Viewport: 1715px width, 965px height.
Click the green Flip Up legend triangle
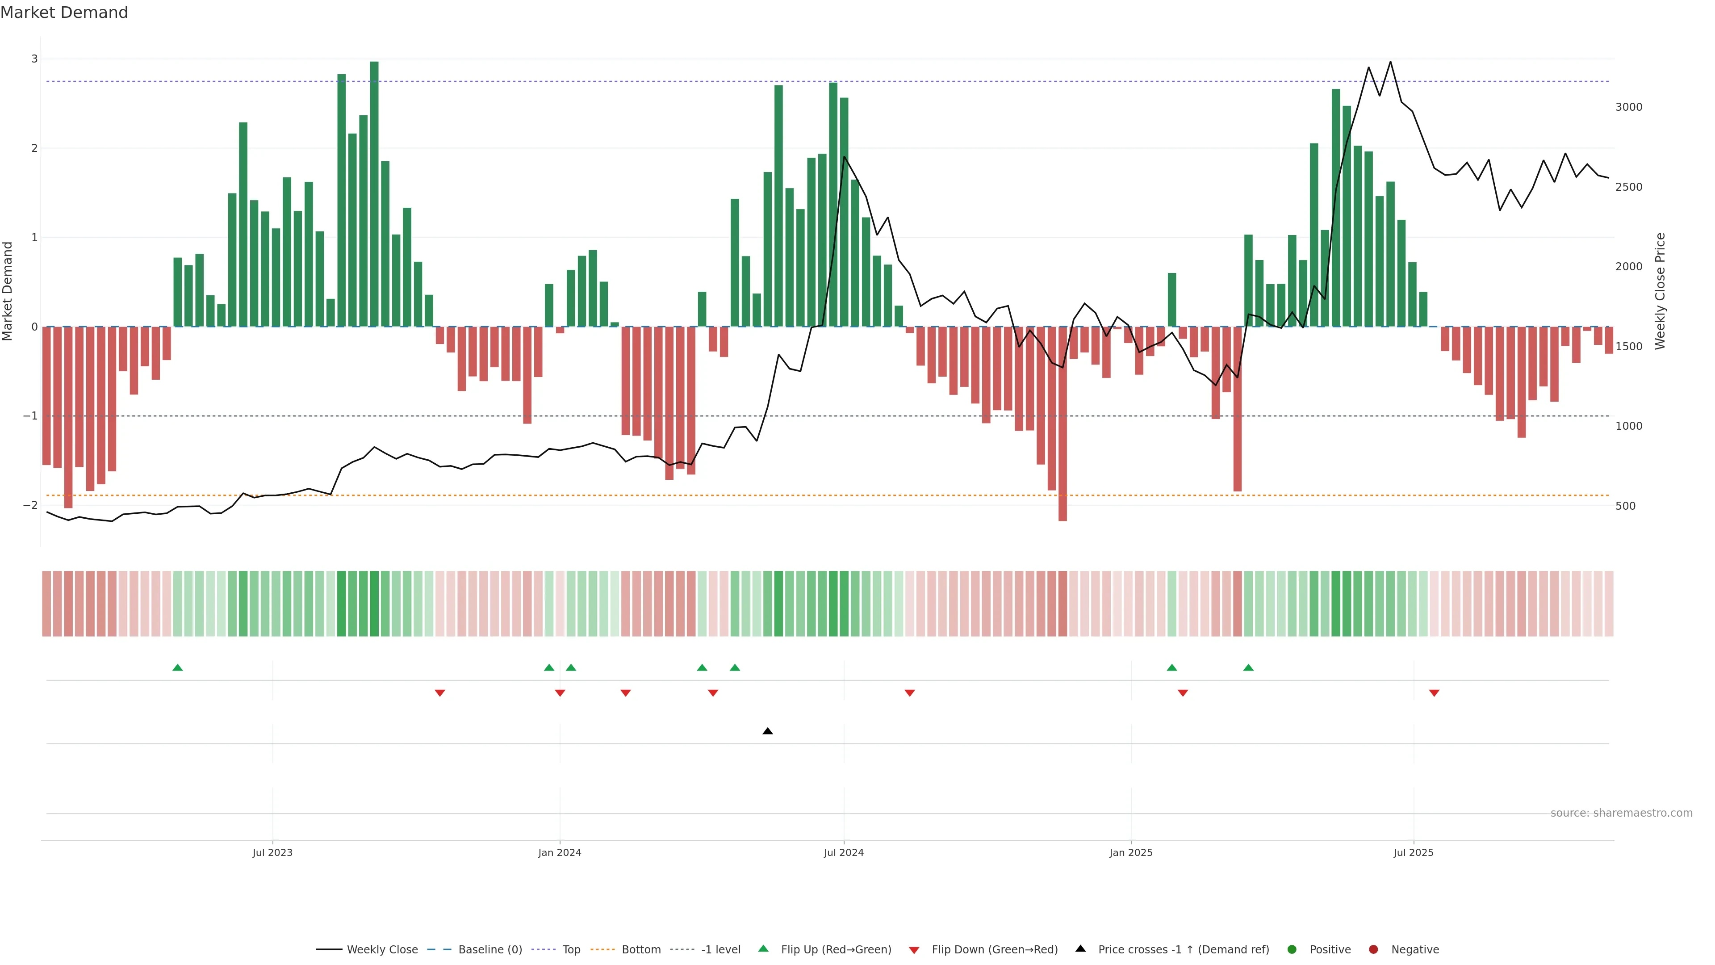(764, 948)
